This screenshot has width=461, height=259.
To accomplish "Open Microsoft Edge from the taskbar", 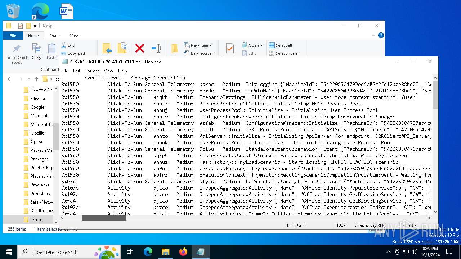I will (148, 252).
